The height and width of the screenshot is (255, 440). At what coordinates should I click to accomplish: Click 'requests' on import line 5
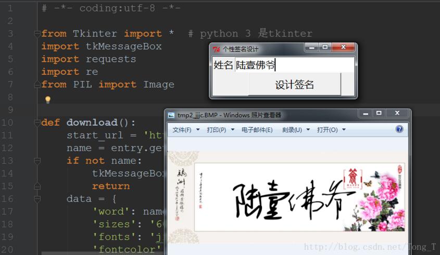[111, 59]
